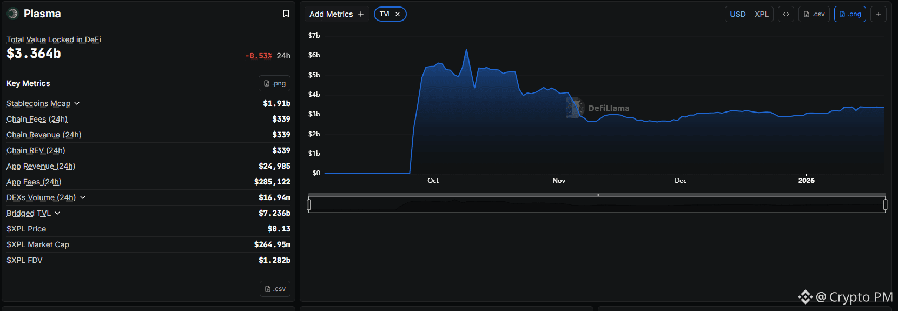Screen dimensions: 898x311
Task: Remove the TVL metric chip
Action: [x=398, y=14]
